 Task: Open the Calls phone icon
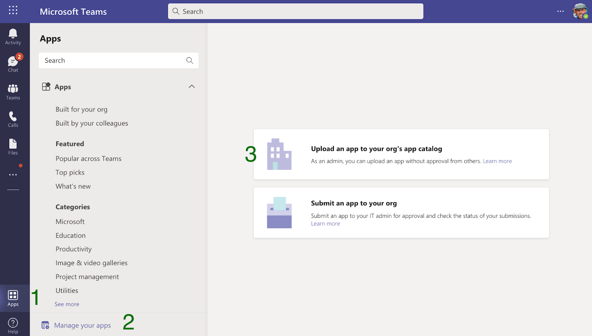pyautogui.click(x=13, y=119)
